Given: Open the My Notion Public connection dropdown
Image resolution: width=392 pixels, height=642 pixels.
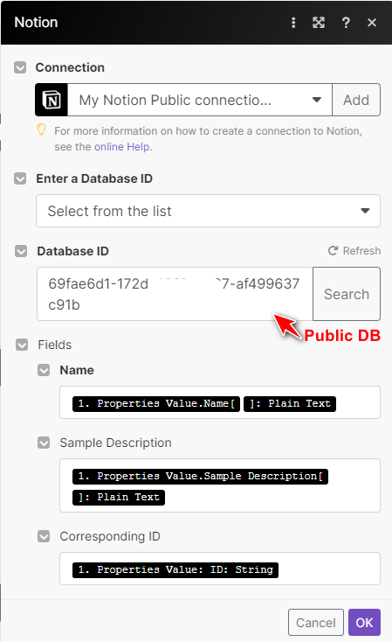Looking at the screenshot, I should coord(199,100).
